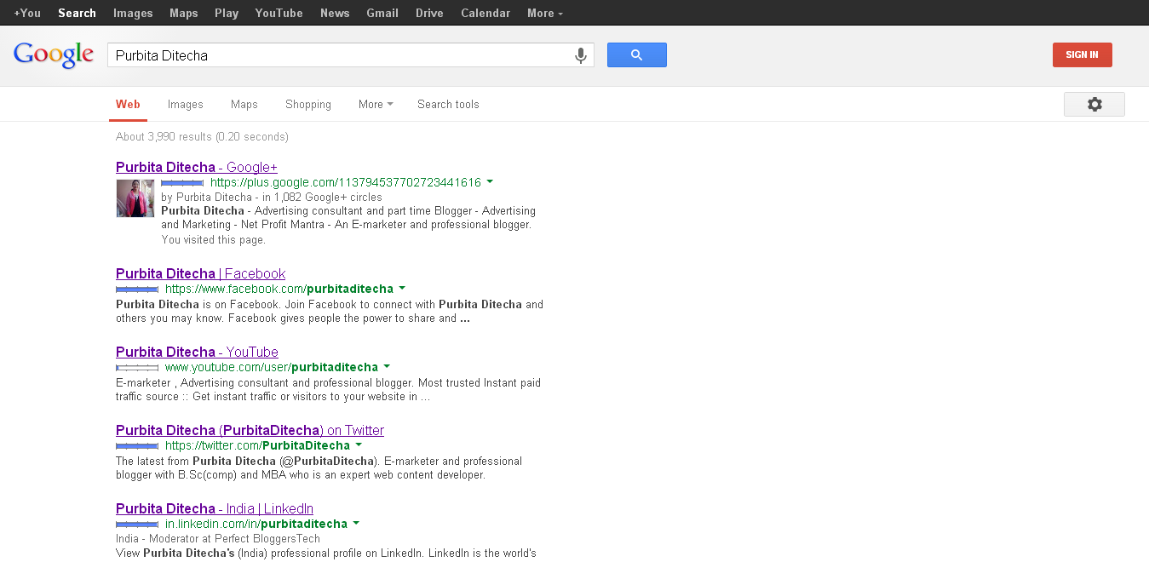This screenshot has width=1149, height=562.
Task: Click the Google logo
Action: (x=53, y=55)
